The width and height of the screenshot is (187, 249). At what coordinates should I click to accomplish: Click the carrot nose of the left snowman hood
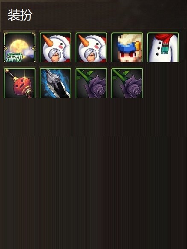click(x=47, y=40)
